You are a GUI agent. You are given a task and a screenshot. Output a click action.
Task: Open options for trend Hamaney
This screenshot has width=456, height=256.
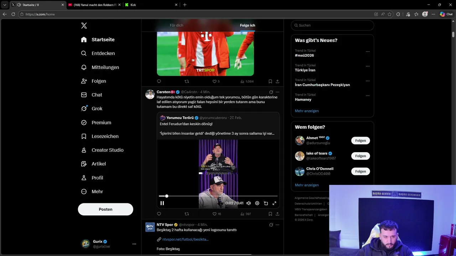pyautogui.click(x=368, y=96)
